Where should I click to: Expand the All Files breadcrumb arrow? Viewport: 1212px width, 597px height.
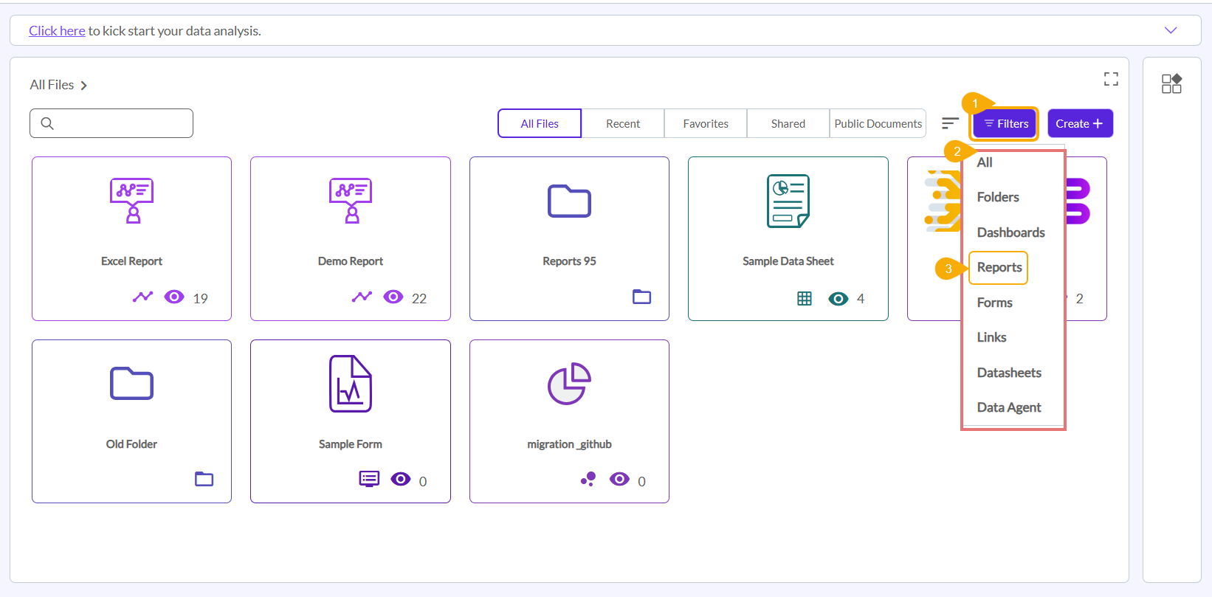pyautogui.click(x=84, y=86)
